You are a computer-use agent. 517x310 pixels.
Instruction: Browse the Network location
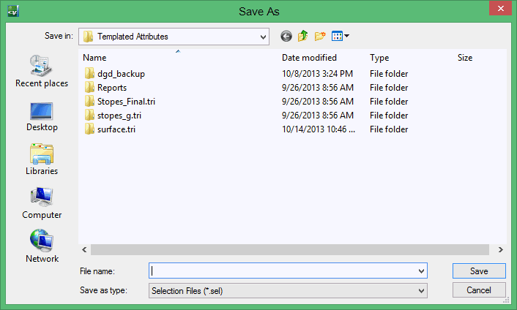pos(42,248)
